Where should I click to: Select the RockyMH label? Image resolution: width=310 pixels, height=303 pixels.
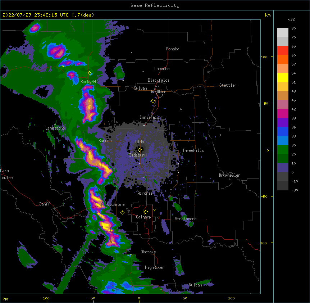(88, 82)
